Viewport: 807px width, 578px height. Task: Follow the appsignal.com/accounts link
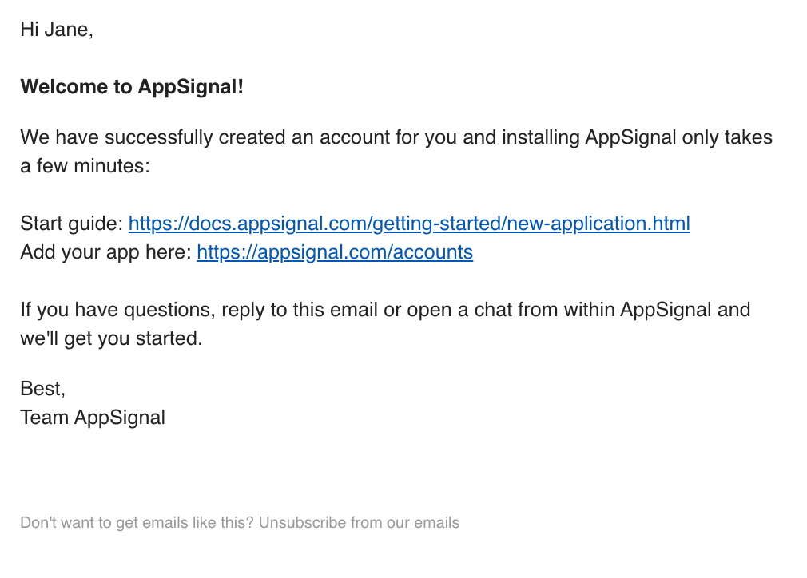(334, 252)
